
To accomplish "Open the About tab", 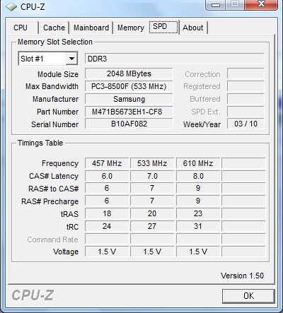I will (193, 28).
